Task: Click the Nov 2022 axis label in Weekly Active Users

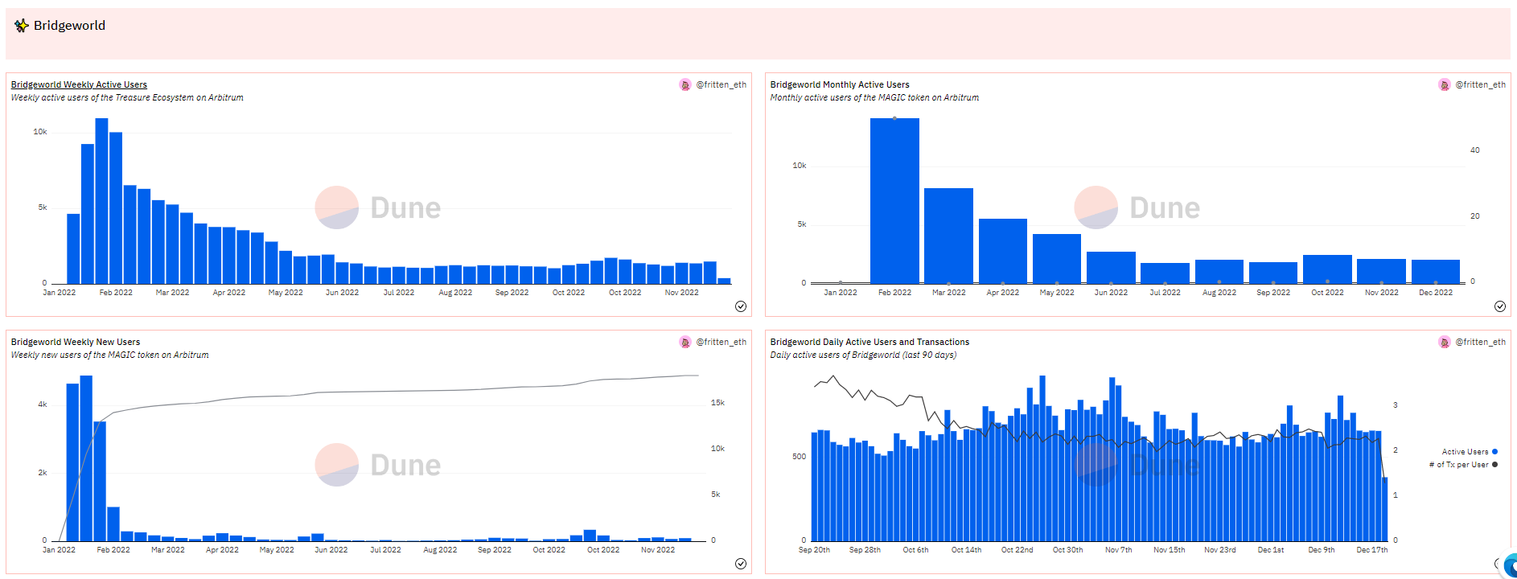Action: click(681, 293)
